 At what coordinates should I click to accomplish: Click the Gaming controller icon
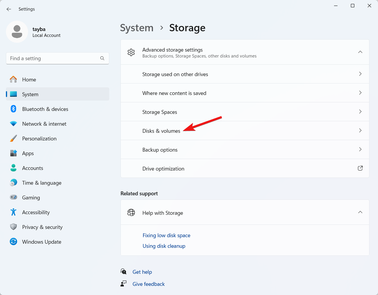[13, 197]
